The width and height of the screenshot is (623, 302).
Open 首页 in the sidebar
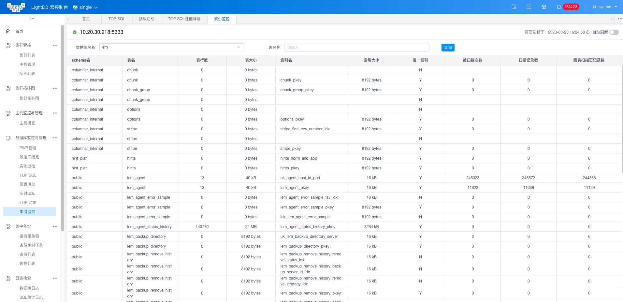19,32
